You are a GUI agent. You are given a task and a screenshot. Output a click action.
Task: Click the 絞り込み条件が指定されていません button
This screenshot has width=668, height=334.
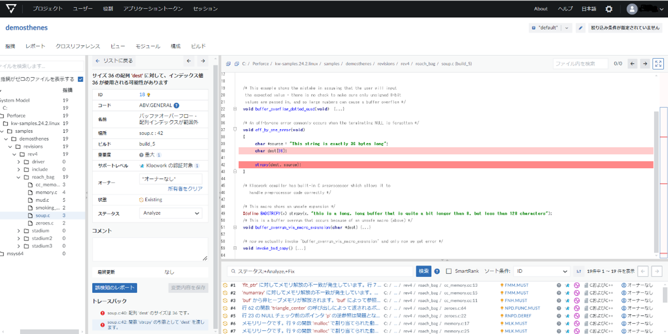(x=625, y=28)
